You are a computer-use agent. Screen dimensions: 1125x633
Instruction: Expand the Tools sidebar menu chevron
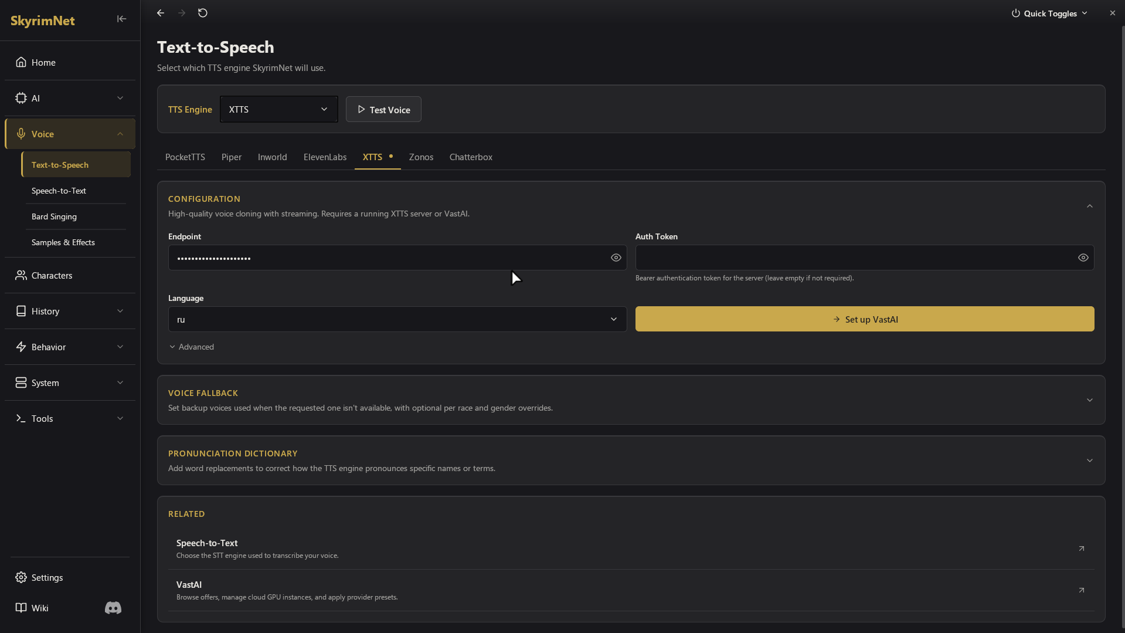tap(120, 418)
